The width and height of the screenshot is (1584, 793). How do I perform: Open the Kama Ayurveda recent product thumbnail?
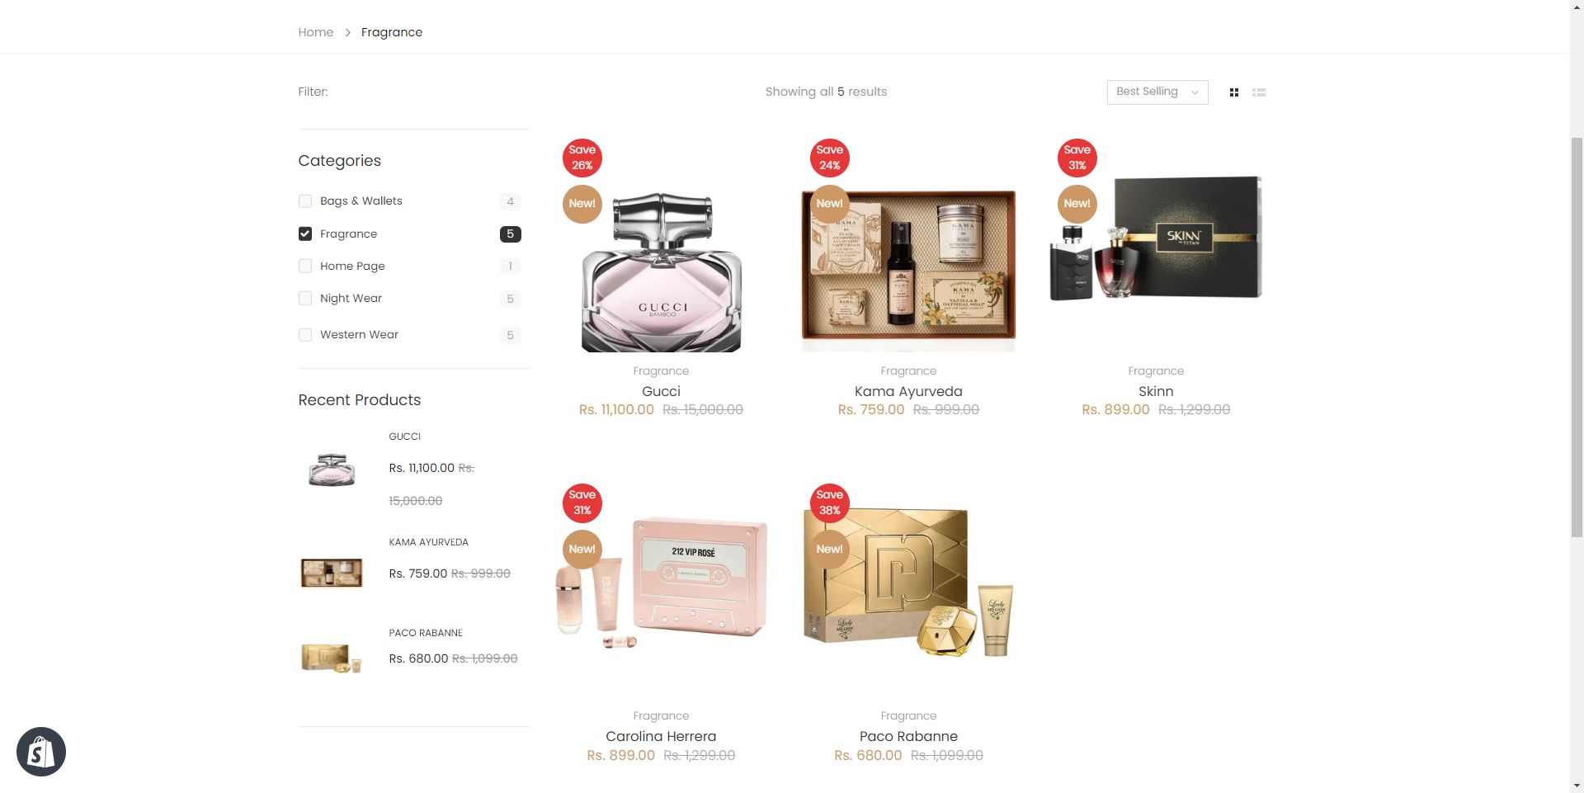(332, 573)
